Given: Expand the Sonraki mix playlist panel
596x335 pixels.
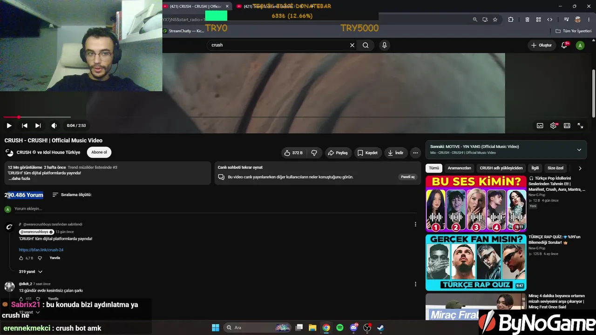Looking at the screenshot, I should tap(579, 150).
